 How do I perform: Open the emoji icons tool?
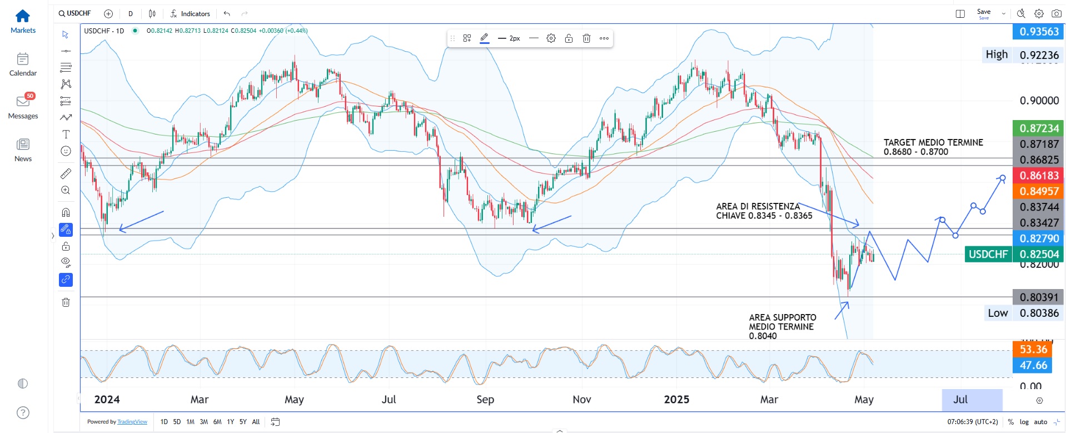tap(66, 151)
